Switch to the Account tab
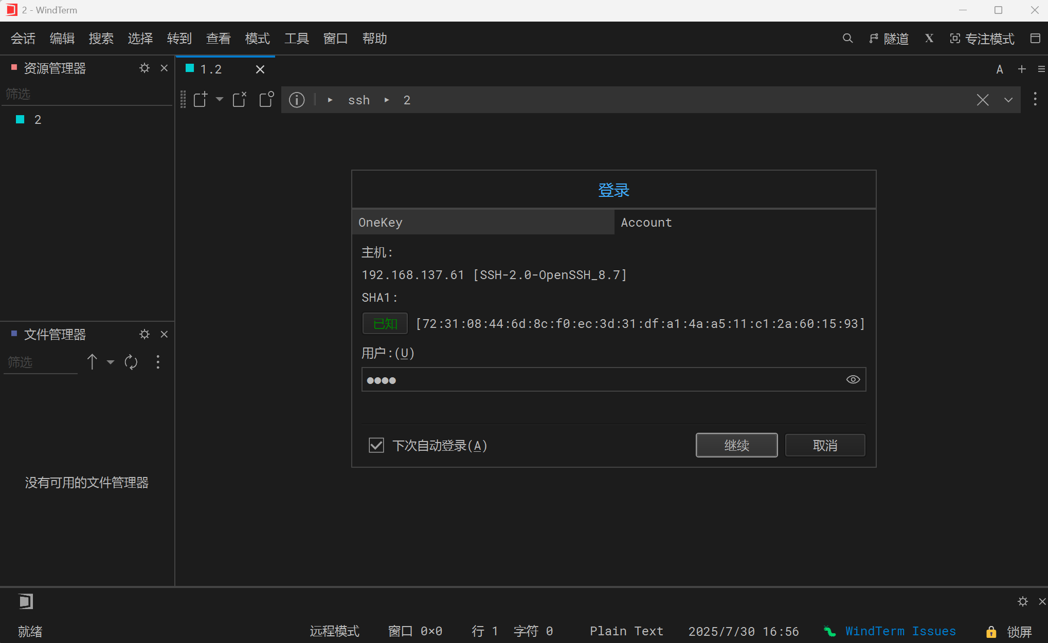Image resolution: width=1048 pixels, height=643 pixels. tap(646, 222)
